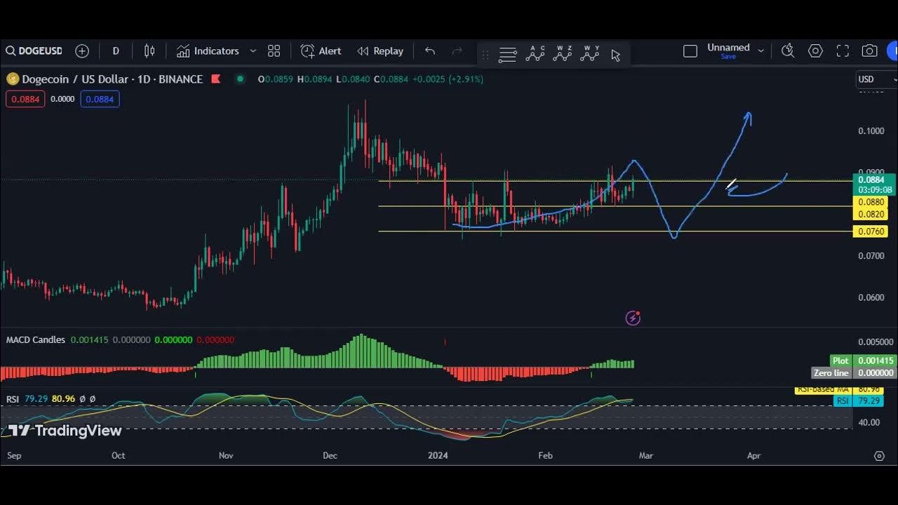Screen dimensions: 898x505
Task: Create a new Alert
Action: point(321,51)
